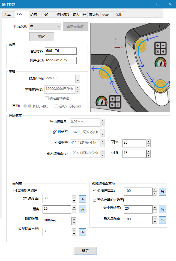
Task: Increase 极限拐角半径 with up arrow
Action: 74,230
